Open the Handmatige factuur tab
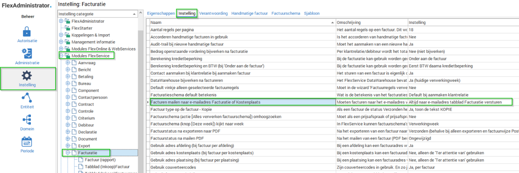Viewport: 519px width, 173px height. [249, 14]
